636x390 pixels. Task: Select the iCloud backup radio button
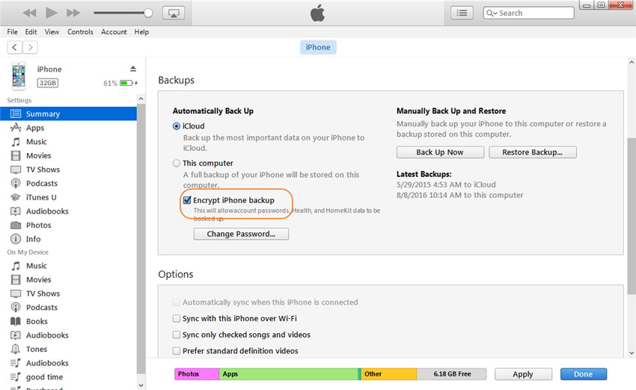pyautogui.click(x=177, y=126)
